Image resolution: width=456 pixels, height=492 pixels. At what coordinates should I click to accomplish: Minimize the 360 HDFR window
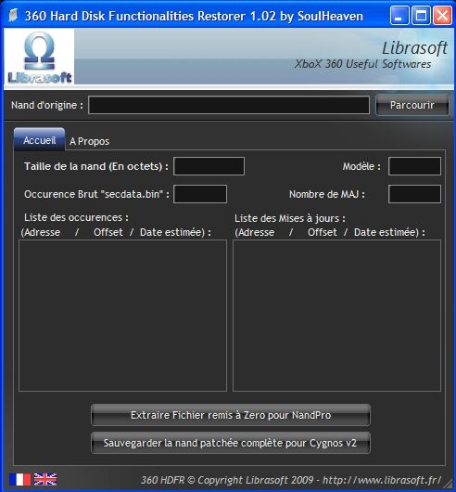(399, 15)
